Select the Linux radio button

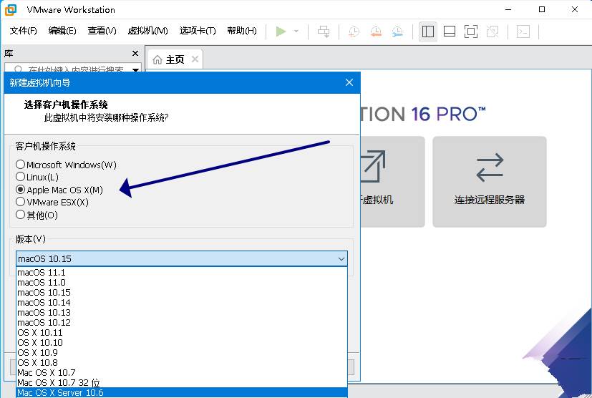(x=21, y=177)
